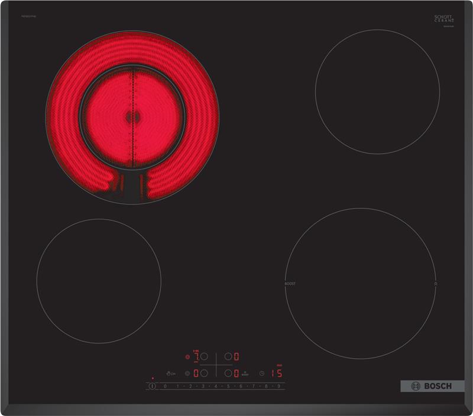Tap the dual-zone ring icon beside the 7
This screenshot has height=416, width=473.
187,357
